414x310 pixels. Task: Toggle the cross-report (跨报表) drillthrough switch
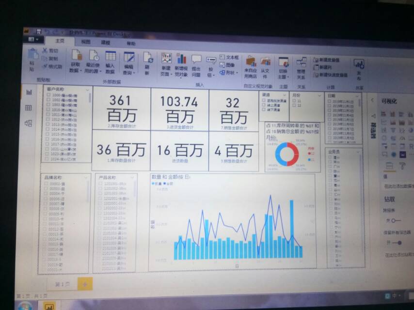(x=396, y=220)
